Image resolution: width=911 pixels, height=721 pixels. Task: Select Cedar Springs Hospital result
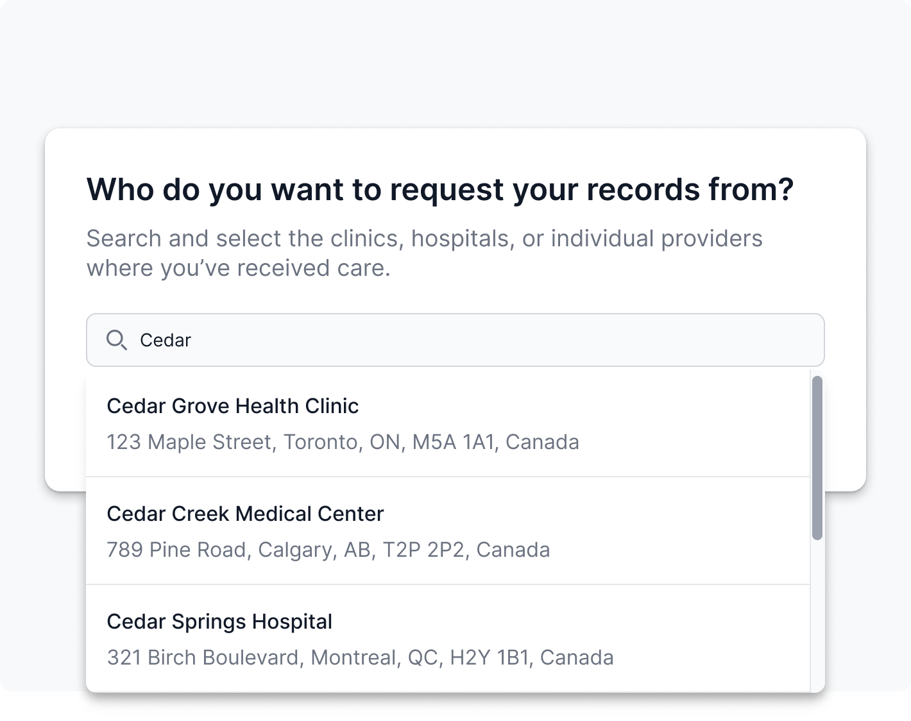(x=219, y=622)
